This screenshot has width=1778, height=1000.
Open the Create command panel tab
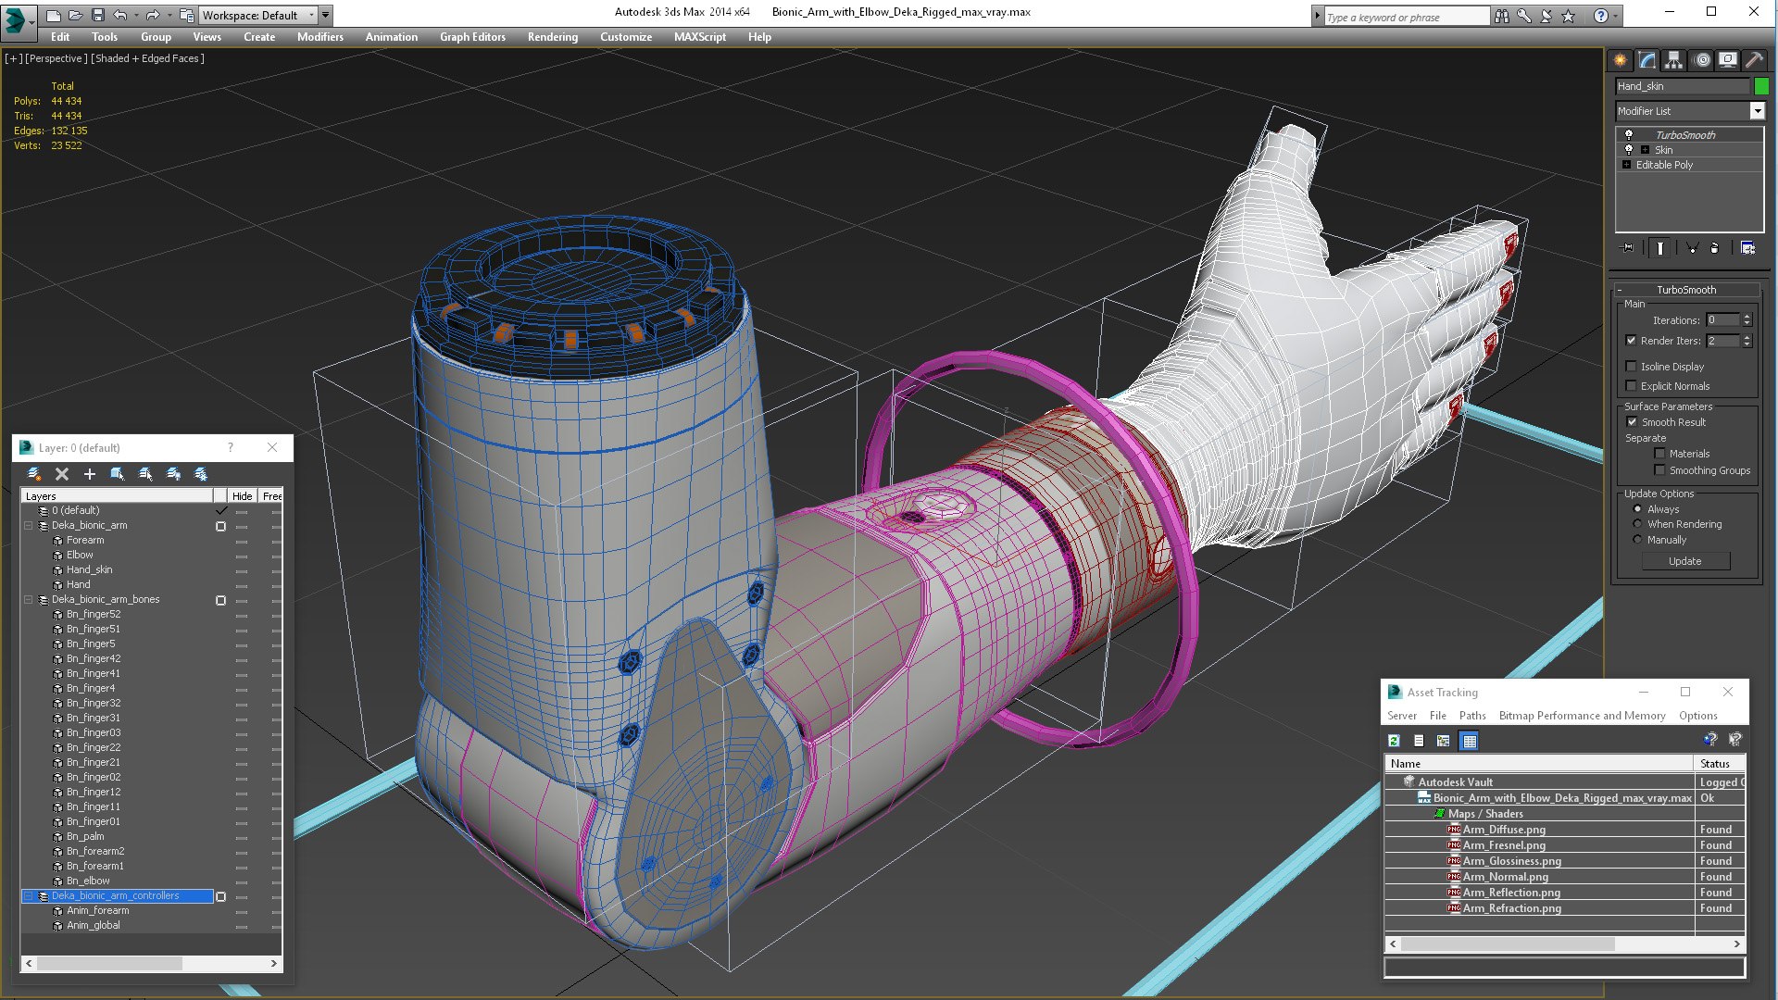pyautogui.click(x=1621, y=60)
